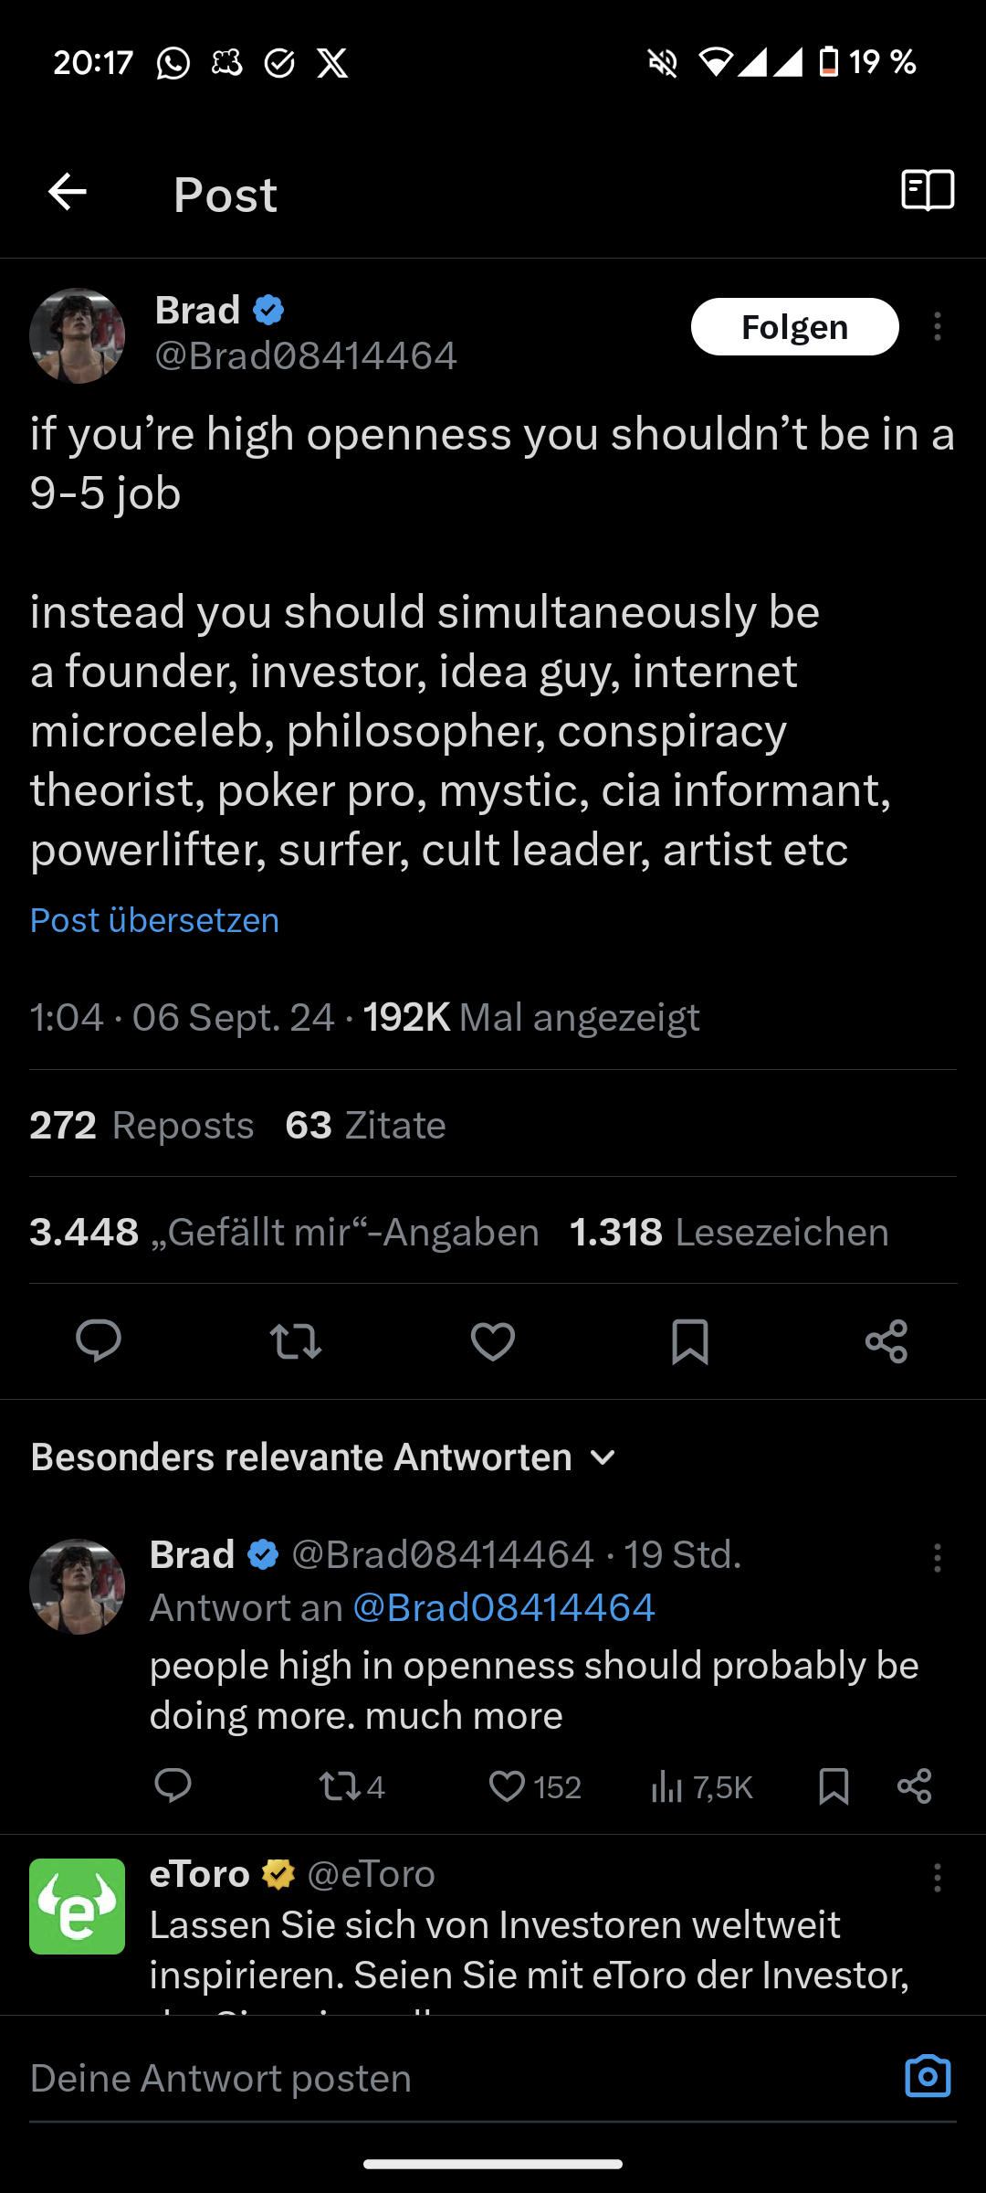Reply to Brad's main post
This screenshot has width=986, height=2193.
tap(99, 1341)
